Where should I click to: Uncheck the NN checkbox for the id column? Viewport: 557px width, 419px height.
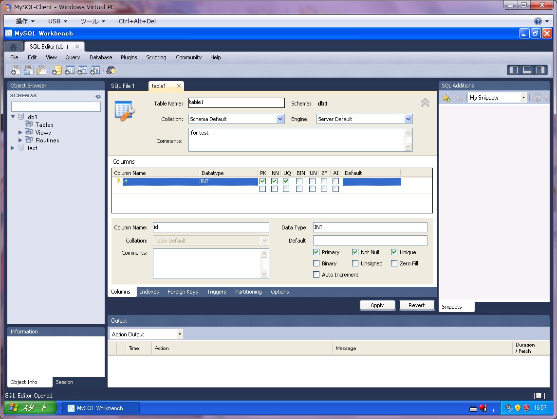point(274,181)
